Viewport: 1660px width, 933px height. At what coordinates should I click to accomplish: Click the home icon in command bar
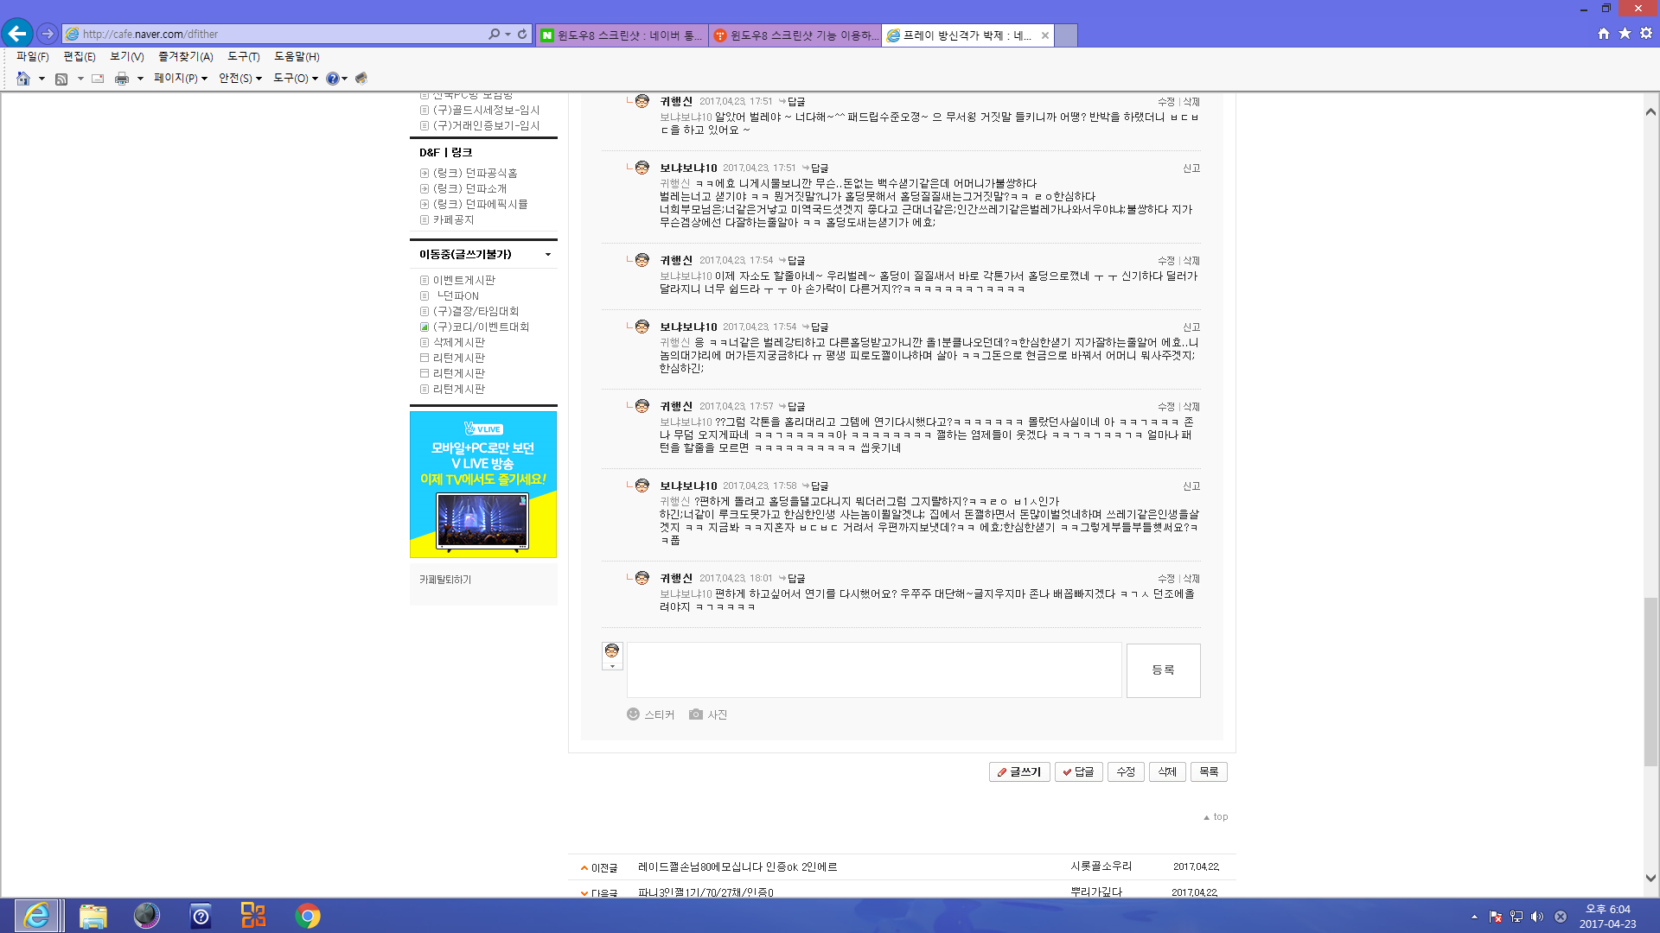click(x=23, y=79)
